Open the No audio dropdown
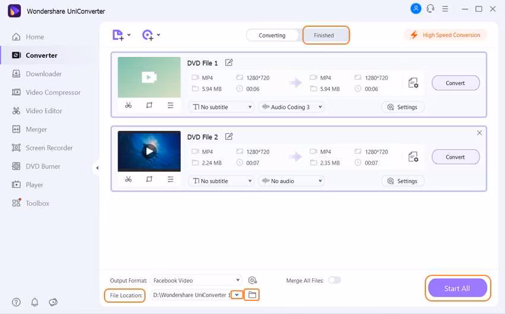 (x=292, y=181)
